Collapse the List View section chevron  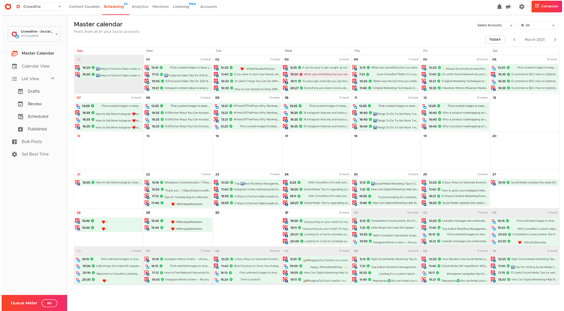(52, 79)
